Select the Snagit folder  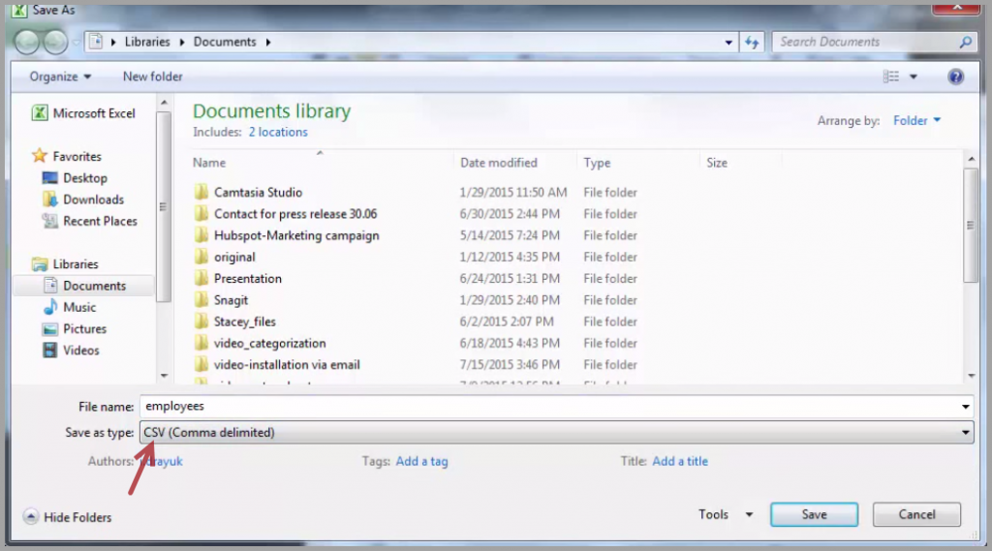point(231,299)
